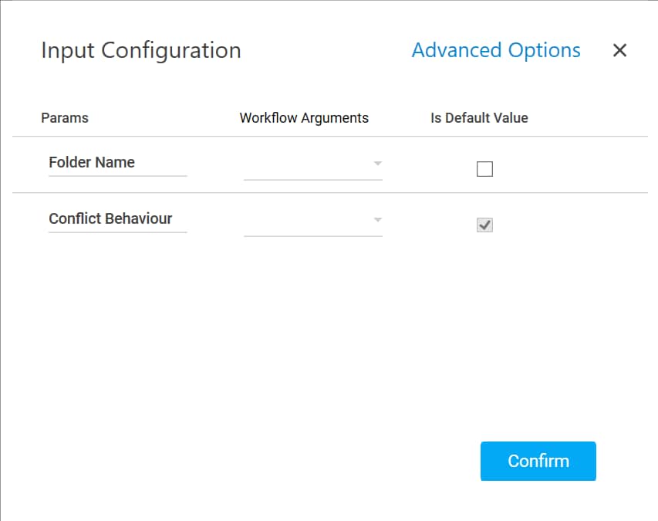Expand Workflow Arguments combo box for Conflict Behaviour
Screen dimensions: 658x521
312,222
